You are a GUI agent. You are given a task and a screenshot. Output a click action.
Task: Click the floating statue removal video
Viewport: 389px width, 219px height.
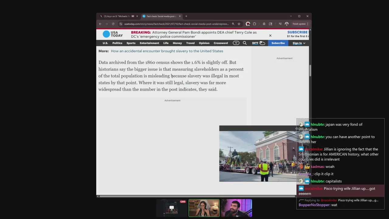click(258, 156)
